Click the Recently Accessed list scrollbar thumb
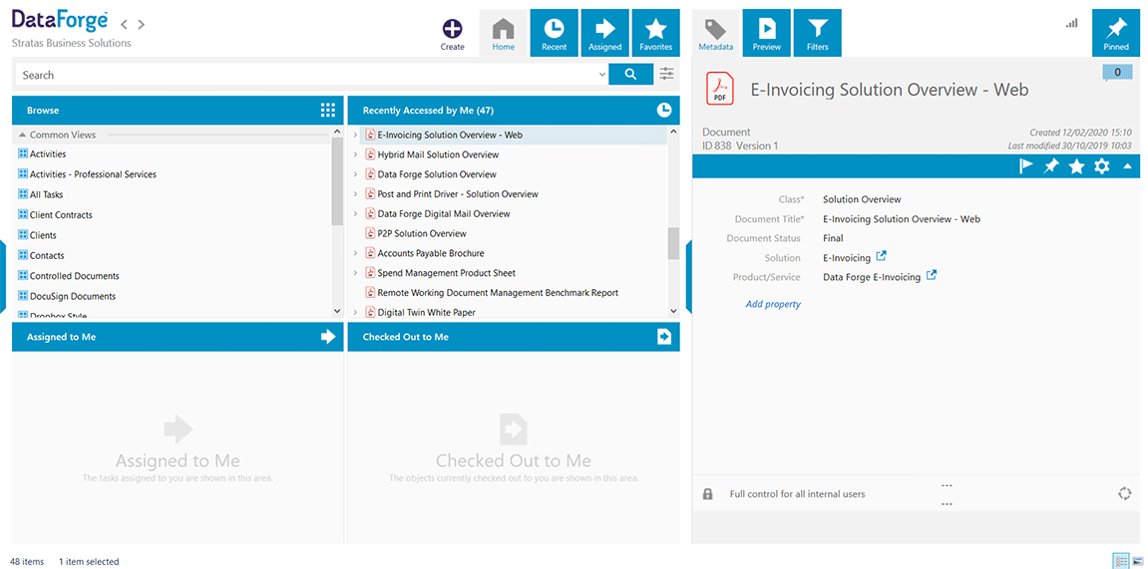 tap(673, 243)
